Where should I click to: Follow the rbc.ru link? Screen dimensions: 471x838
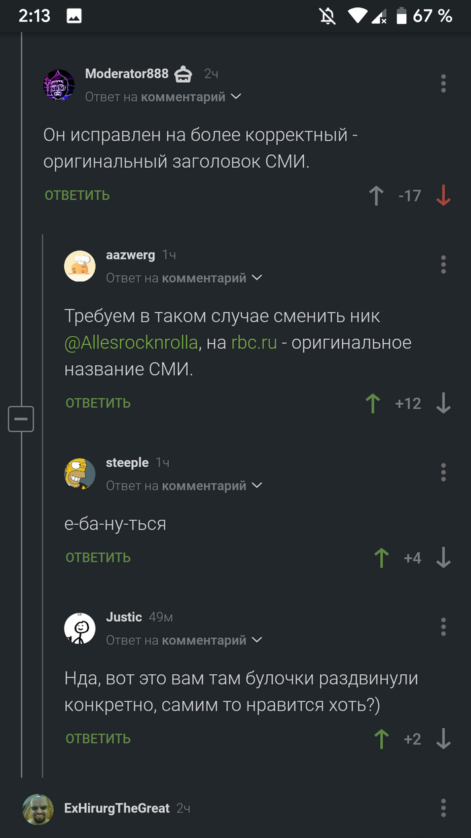(x=254, y=342)
